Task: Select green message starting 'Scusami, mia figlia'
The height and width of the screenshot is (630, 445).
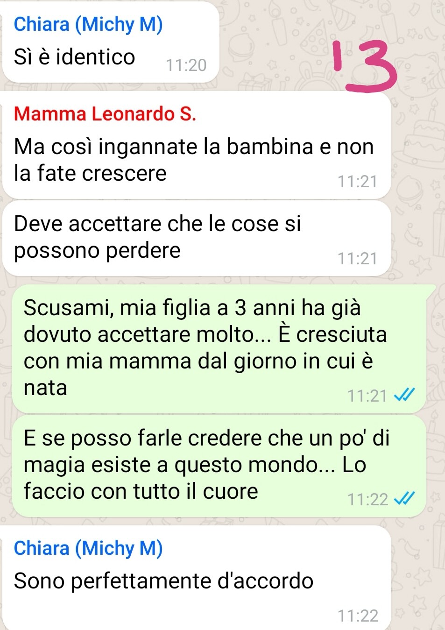Action: coord(219,349)
